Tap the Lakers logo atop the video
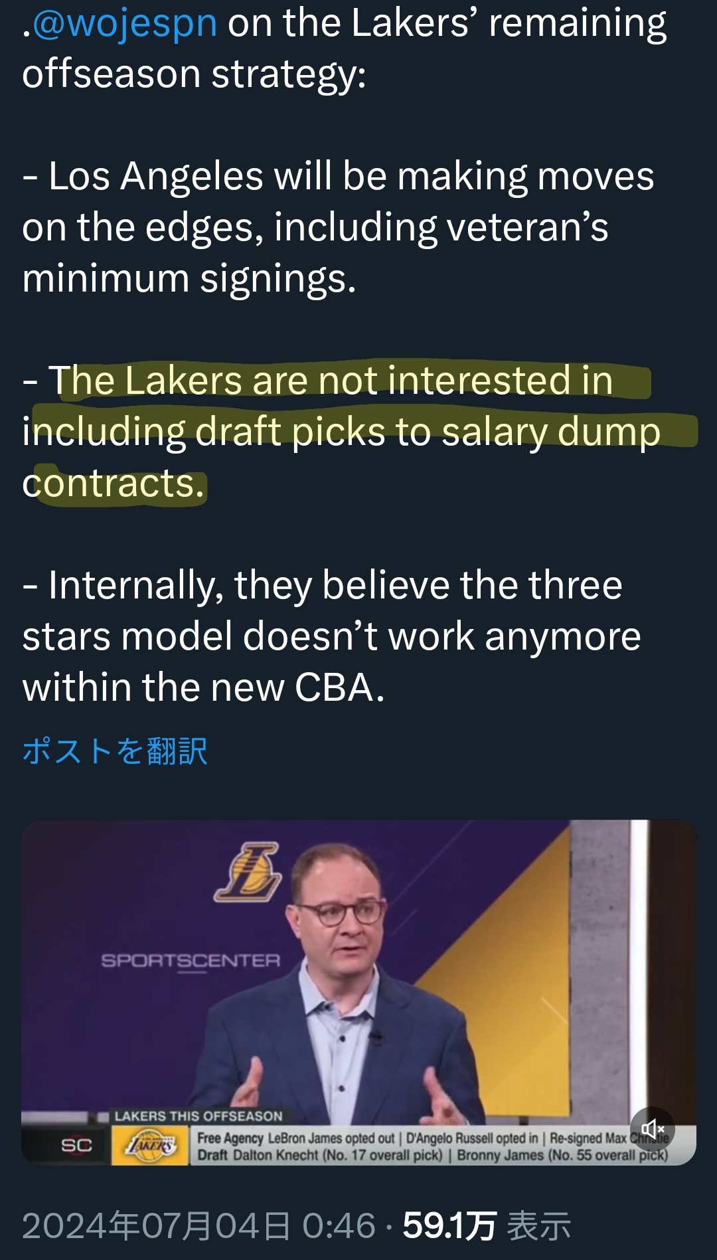 coord(247,871)
